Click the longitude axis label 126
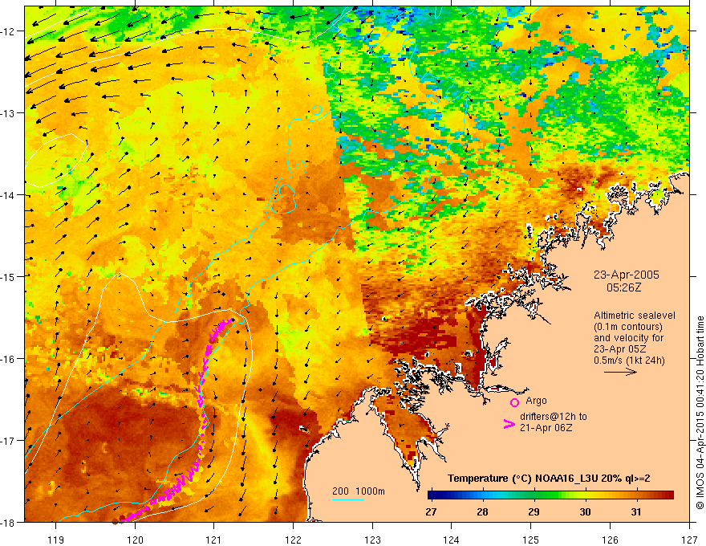Viewport: 706px width, 546px height. pyautogui.click(x=610, y=540)
